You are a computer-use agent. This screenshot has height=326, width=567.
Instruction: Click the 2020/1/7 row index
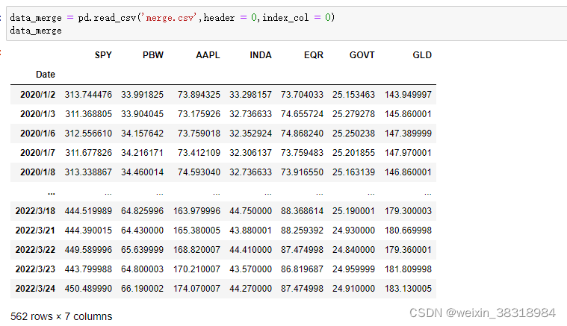coord(37,153)
